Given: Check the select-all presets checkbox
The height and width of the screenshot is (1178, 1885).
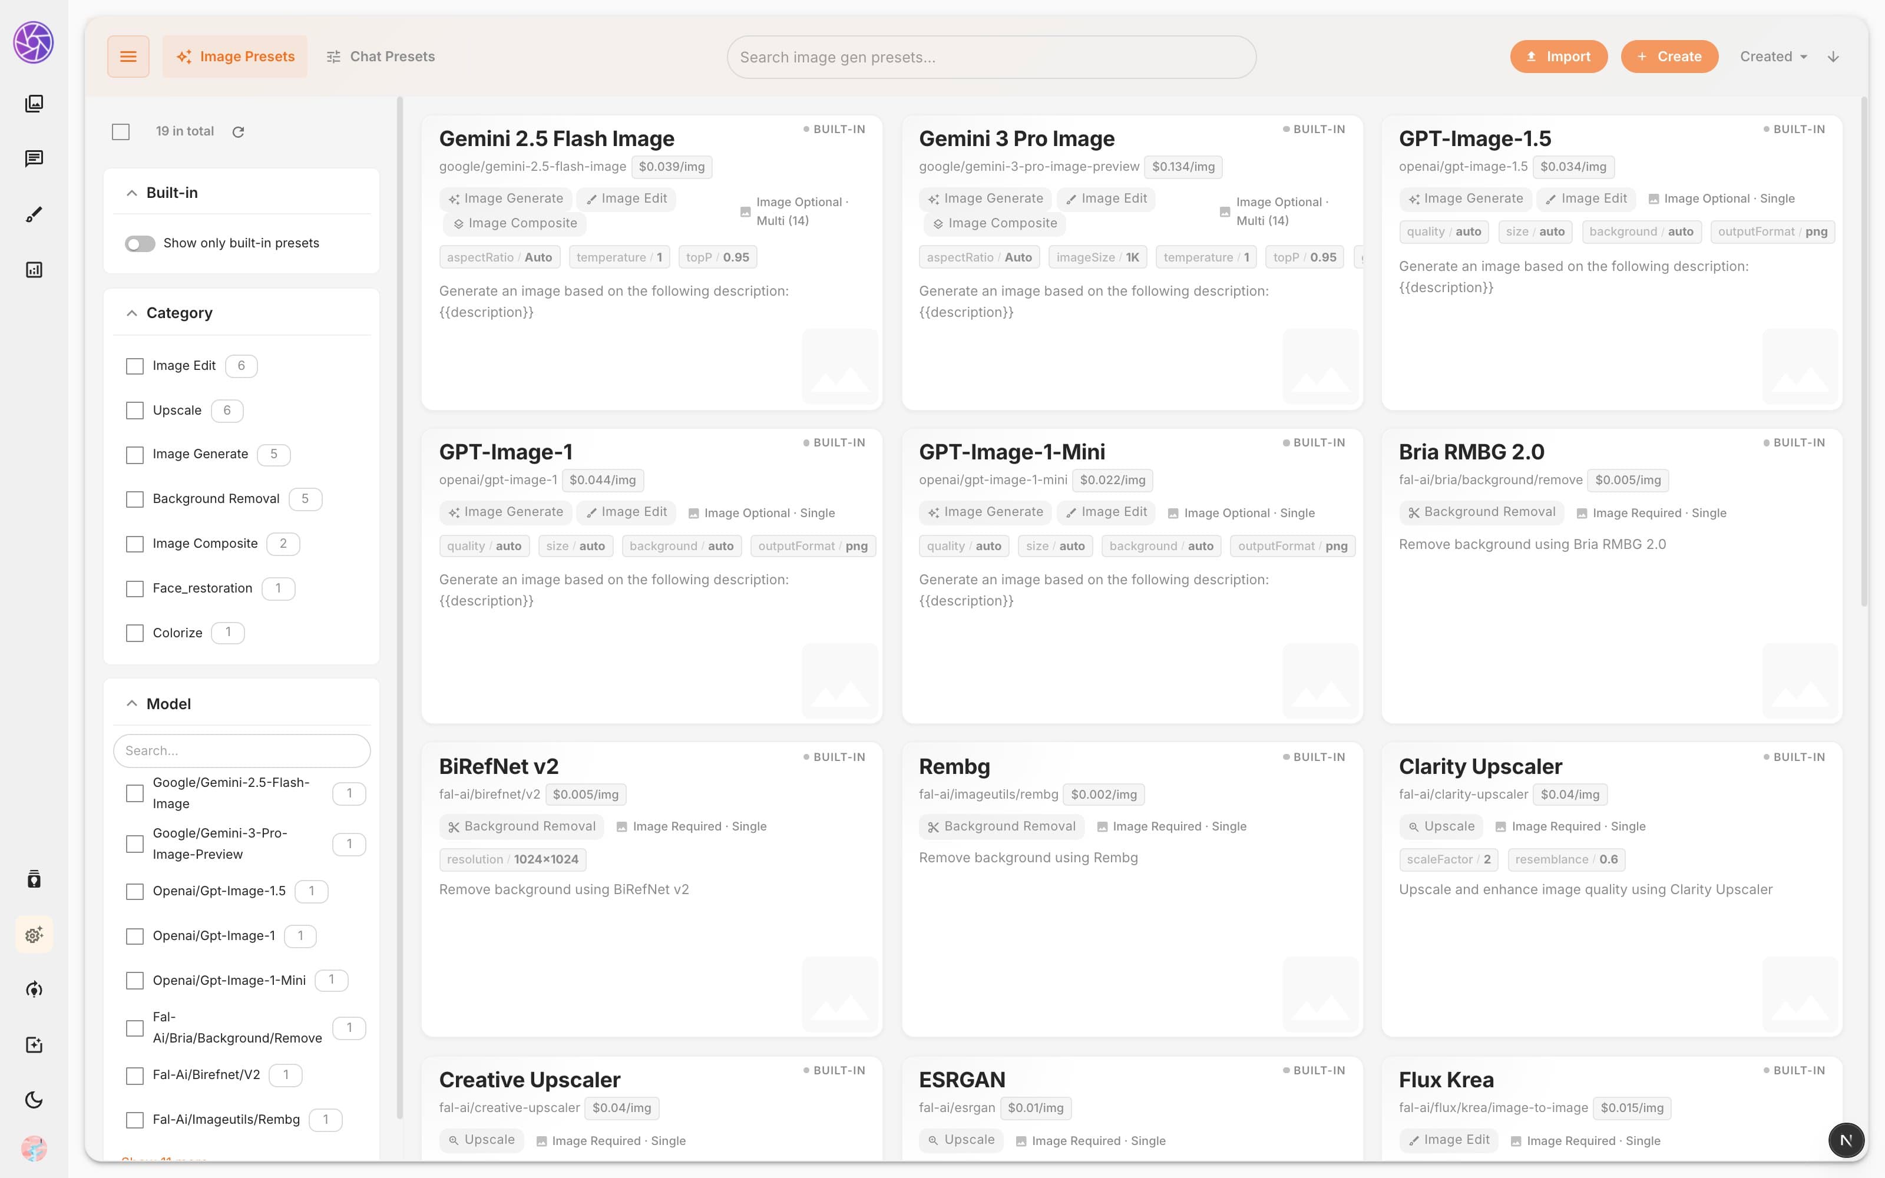Looking at the screenshot, I should pyautogui.click(x=121, y=132).
